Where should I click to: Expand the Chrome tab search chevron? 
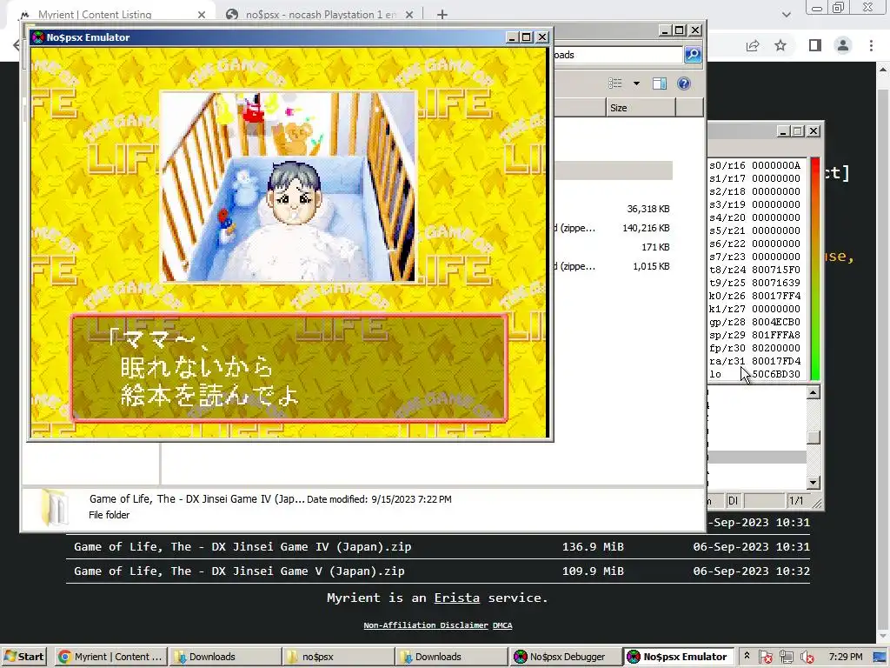coord(786,15)
